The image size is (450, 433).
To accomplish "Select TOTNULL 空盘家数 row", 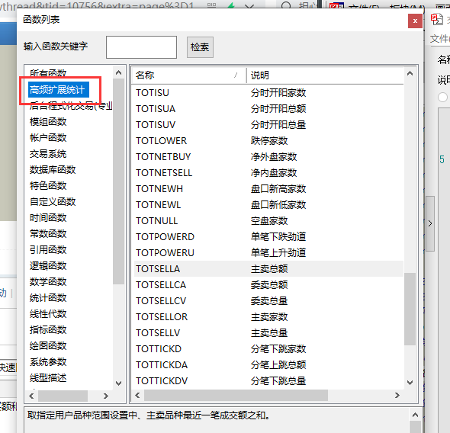I will [268, 221].
